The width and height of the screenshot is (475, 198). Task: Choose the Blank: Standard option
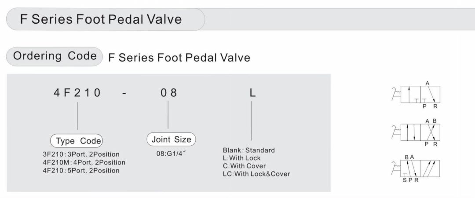pyautogui.click(x=248, y=150)
